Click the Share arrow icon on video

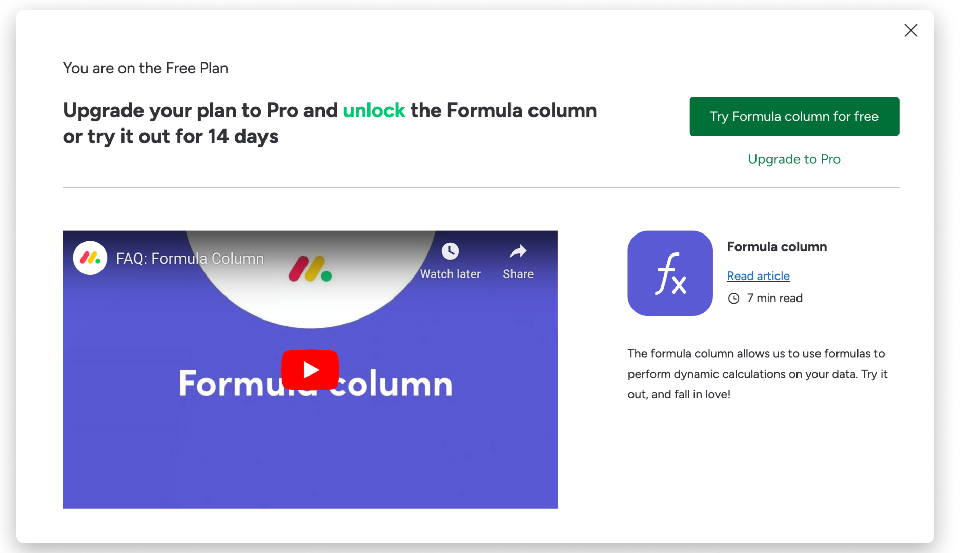(x=518, y=251)
